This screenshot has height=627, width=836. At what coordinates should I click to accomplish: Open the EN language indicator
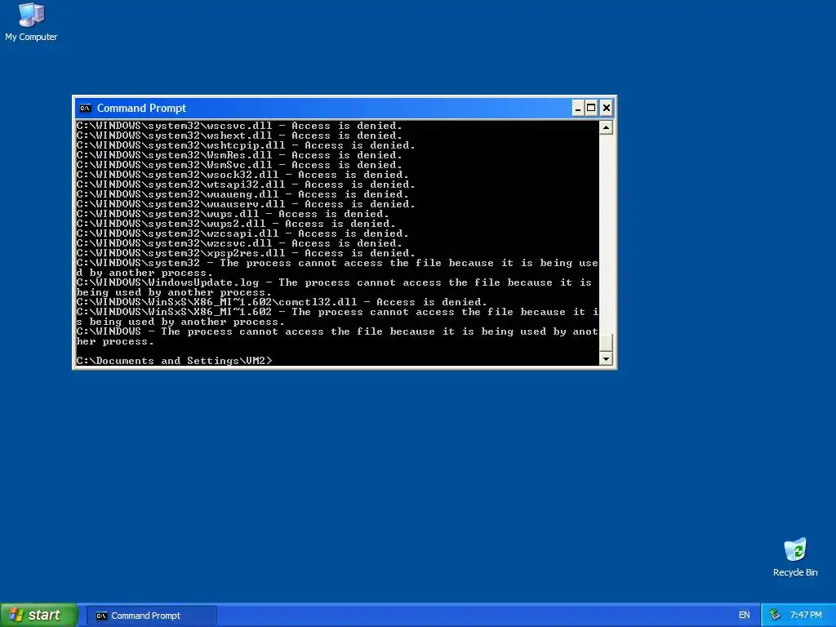(744, 616)
